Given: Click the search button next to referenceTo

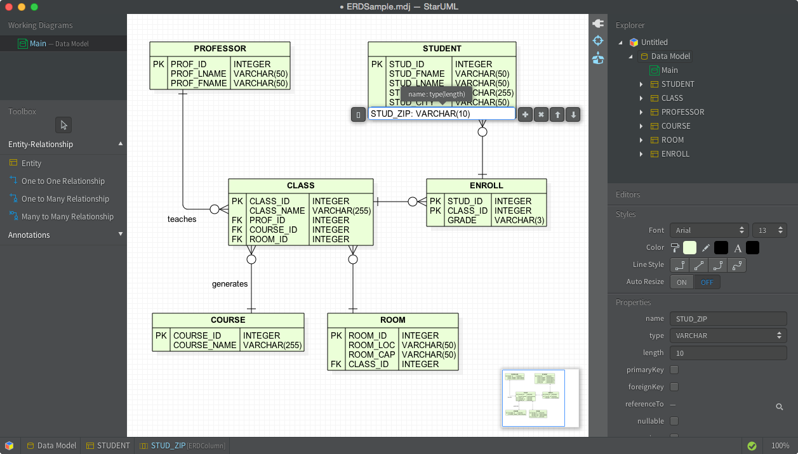Looking at the screenshot, I should click(x=779, y=406).
